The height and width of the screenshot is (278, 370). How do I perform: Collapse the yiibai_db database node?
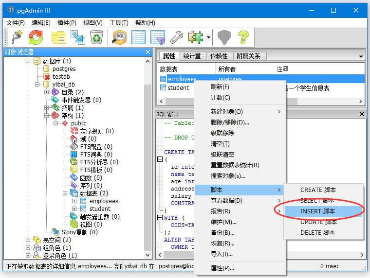click(x=38, y=85)
